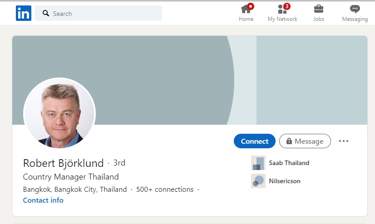Open the Jobs briefcase icon
The image size is (375, 224).
point(319,9)
